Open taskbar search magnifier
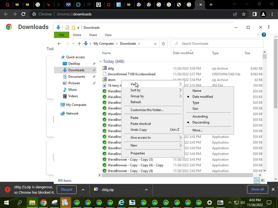This screenshot has width=278, height=208. click(20, 202)
